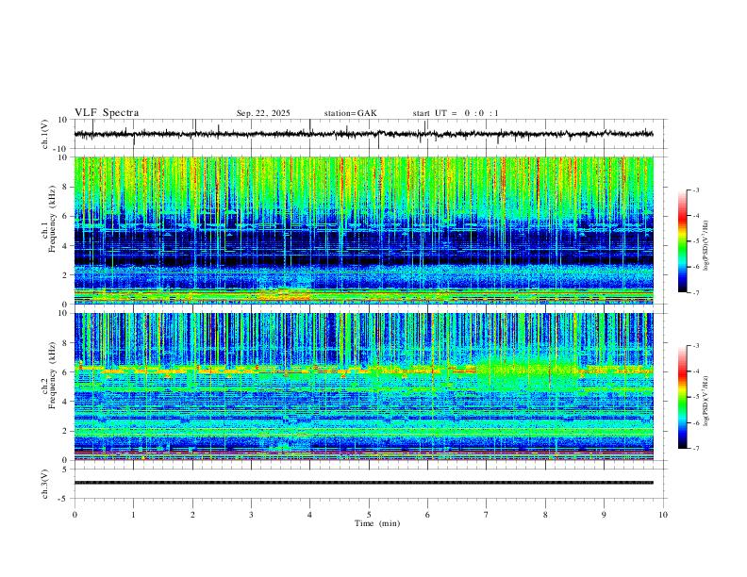The image size is (747, 577).
Task: Click the date text "Sep. 22, 2025"
Action: (x=263, y=113)
